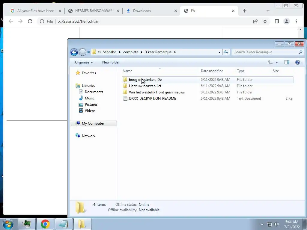Select folder 'boog der sterken, De'
This screenshot has height=230, width=307.
(x=207, y=80)
